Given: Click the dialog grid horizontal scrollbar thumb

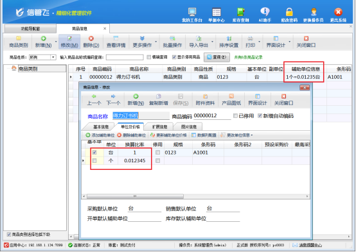Looking at the screenshot, I should 135,196.
